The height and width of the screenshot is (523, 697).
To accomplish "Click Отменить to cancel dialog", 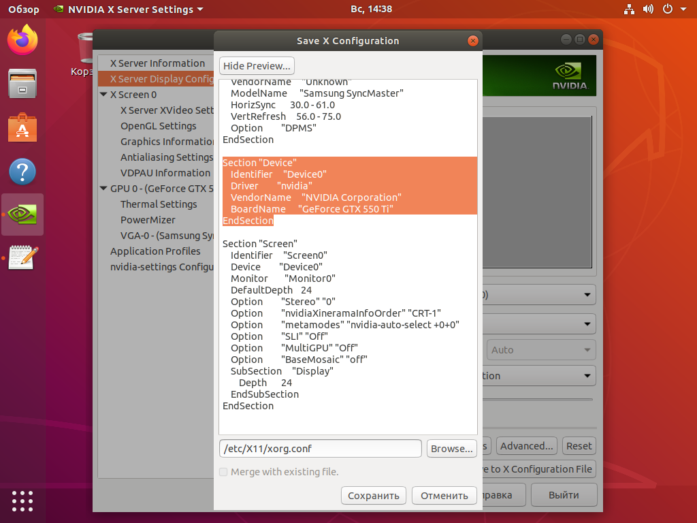I will 444,496.
